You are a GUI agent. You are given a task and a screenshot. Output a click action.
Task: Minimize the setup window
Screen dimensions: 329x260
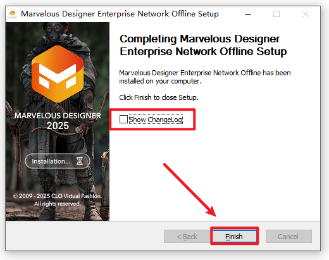(x=248, y=14)
